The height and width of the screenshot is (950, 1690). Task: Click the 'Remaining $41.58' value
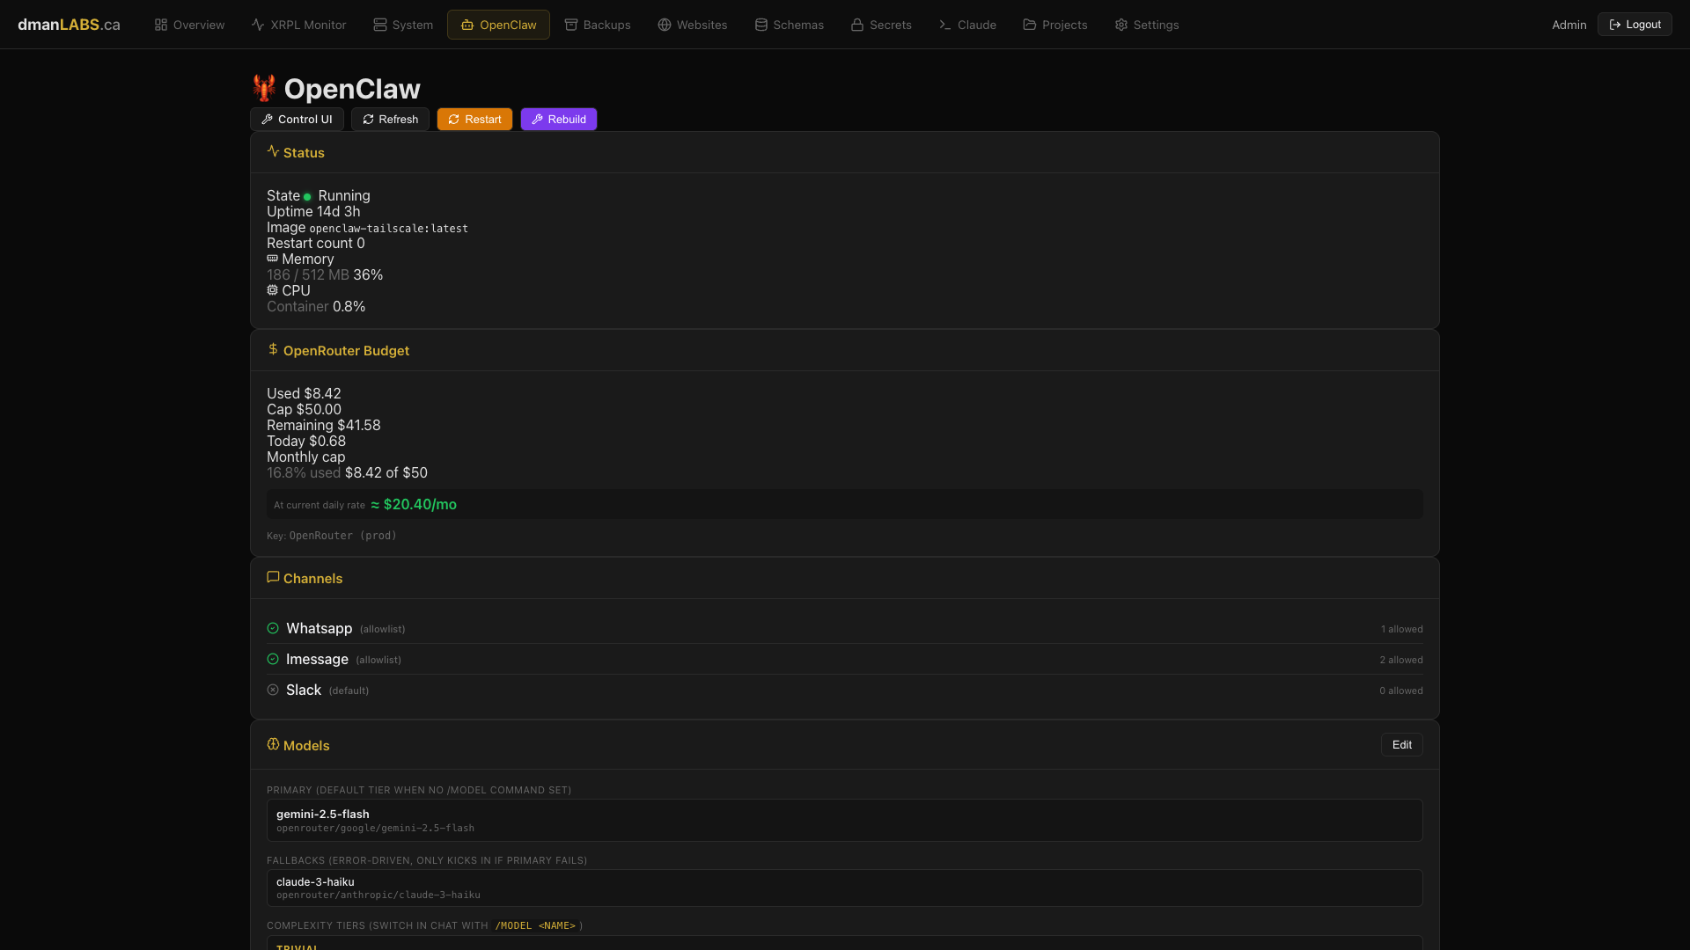click(x=324, y=425)
